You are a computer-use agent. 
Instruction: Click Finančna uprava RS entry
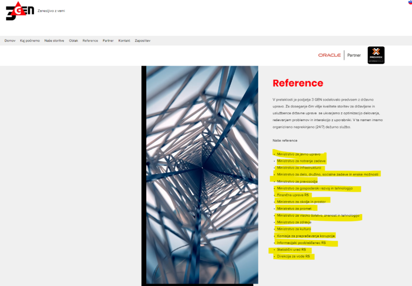click(x=293, y=195)
